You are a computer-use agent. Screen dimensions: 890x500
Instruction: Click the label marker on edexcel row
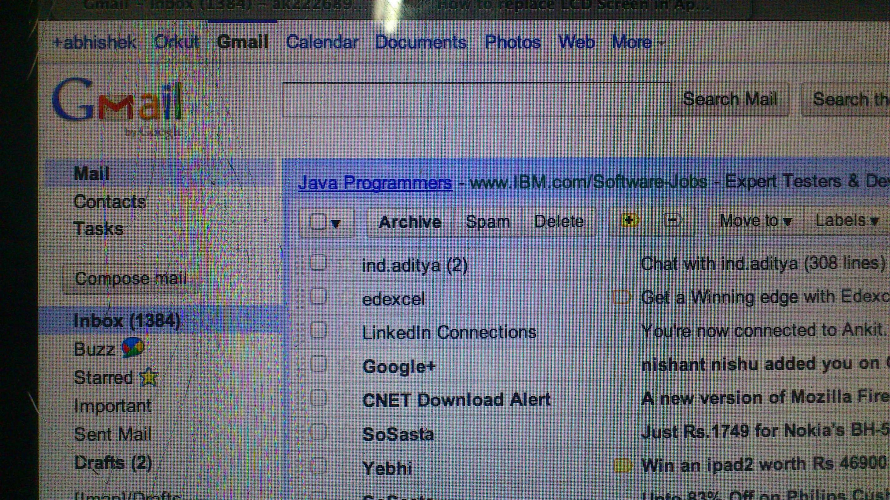coord(622,297)
